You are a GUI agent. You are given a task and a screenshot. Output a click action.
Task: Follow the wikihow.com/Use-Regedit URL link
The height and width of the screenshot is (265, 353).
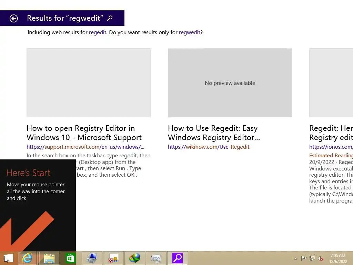tap(209, 147)
